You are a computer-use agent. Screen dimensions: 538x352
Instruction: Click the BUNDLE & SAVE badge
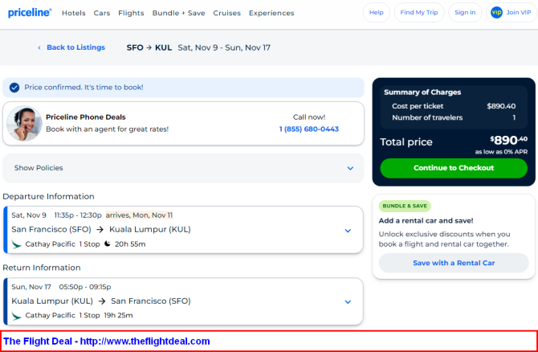pos(405,206)
